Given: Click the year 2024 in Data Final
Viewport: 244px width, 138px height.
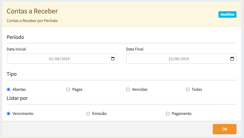Looking at the screenshot, I should click(185, 59).
